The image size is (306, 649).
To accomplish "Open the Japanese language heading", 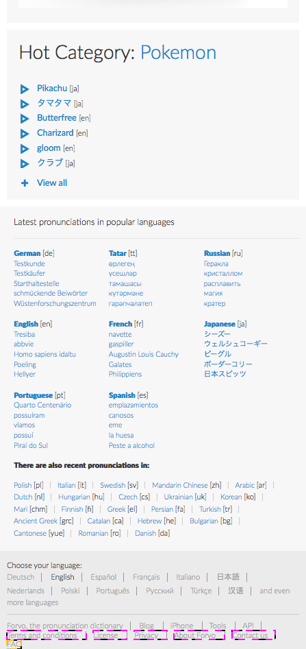I will coord(219,324).
